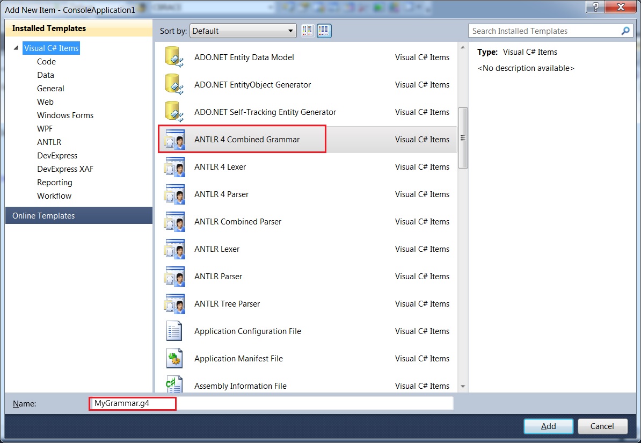This screenshot has width=641, height=443.
Task: Click the ADO.NET EntityObject Generator icon
Action: (x=174, y=85)
